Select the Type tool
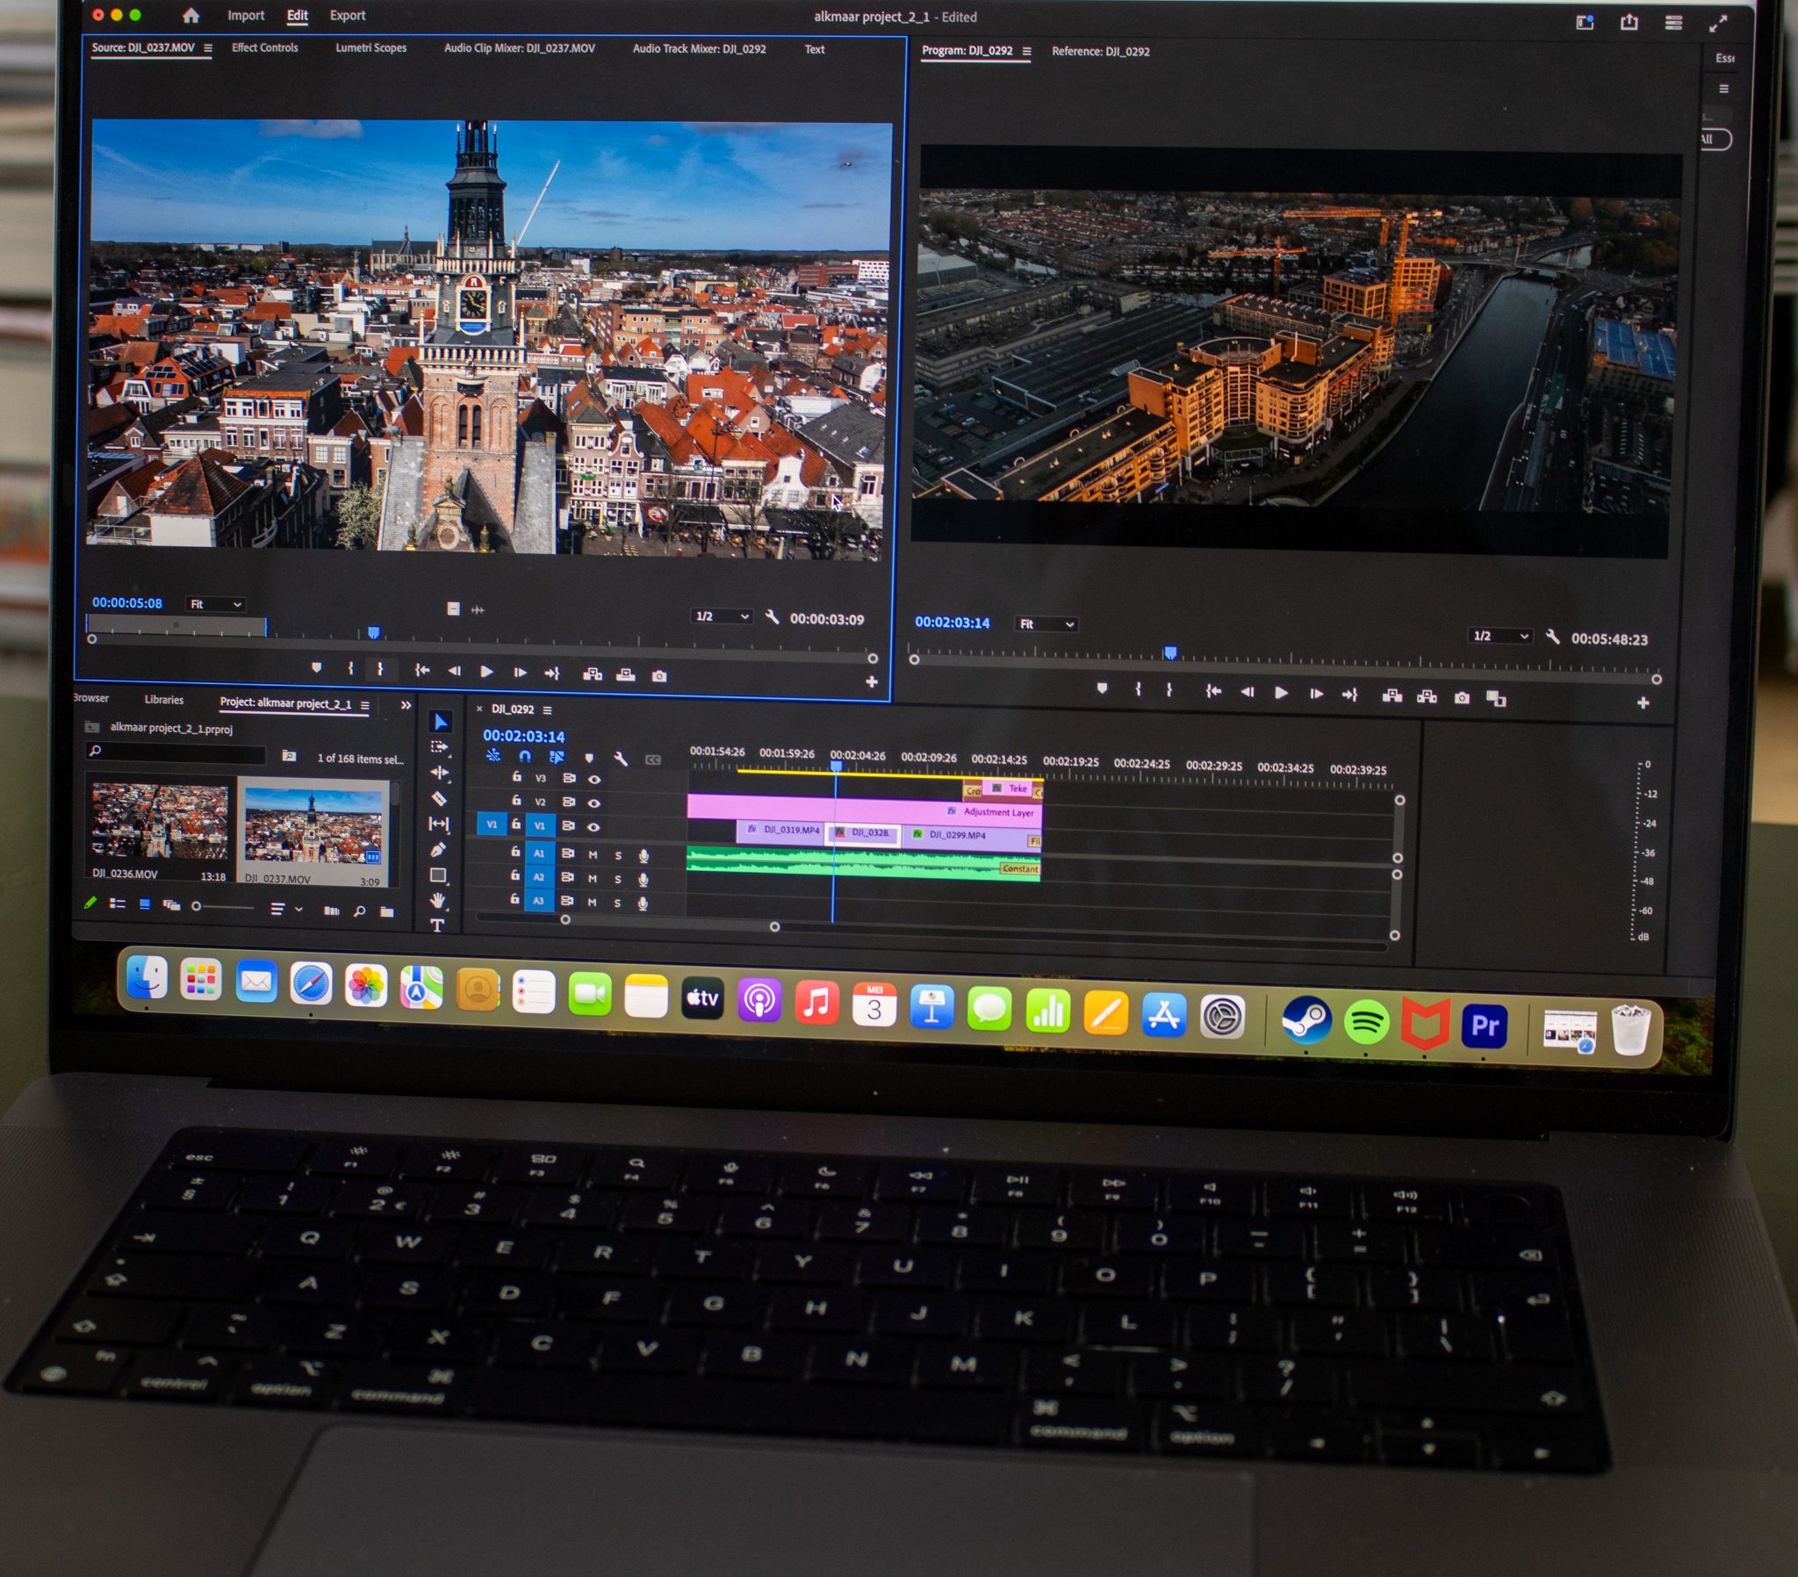Screen dimensions: 1798x1577 (x=437, y=925)
